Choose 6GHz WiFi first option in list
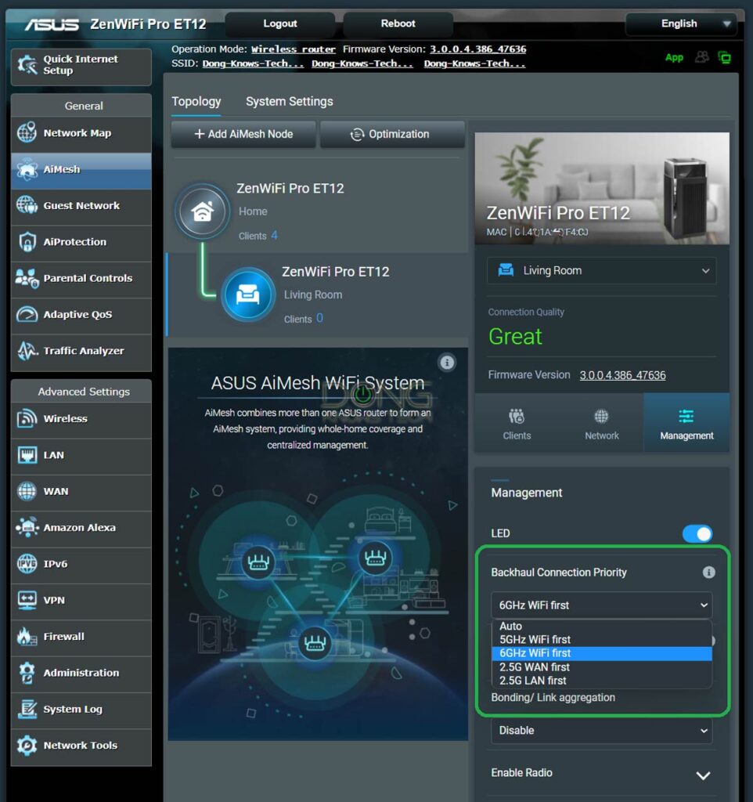 601,653
